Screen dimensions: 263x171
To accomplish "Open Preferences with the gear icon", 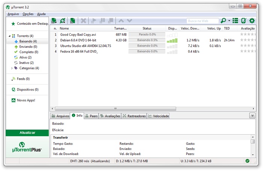I will (x=252, y=21).
